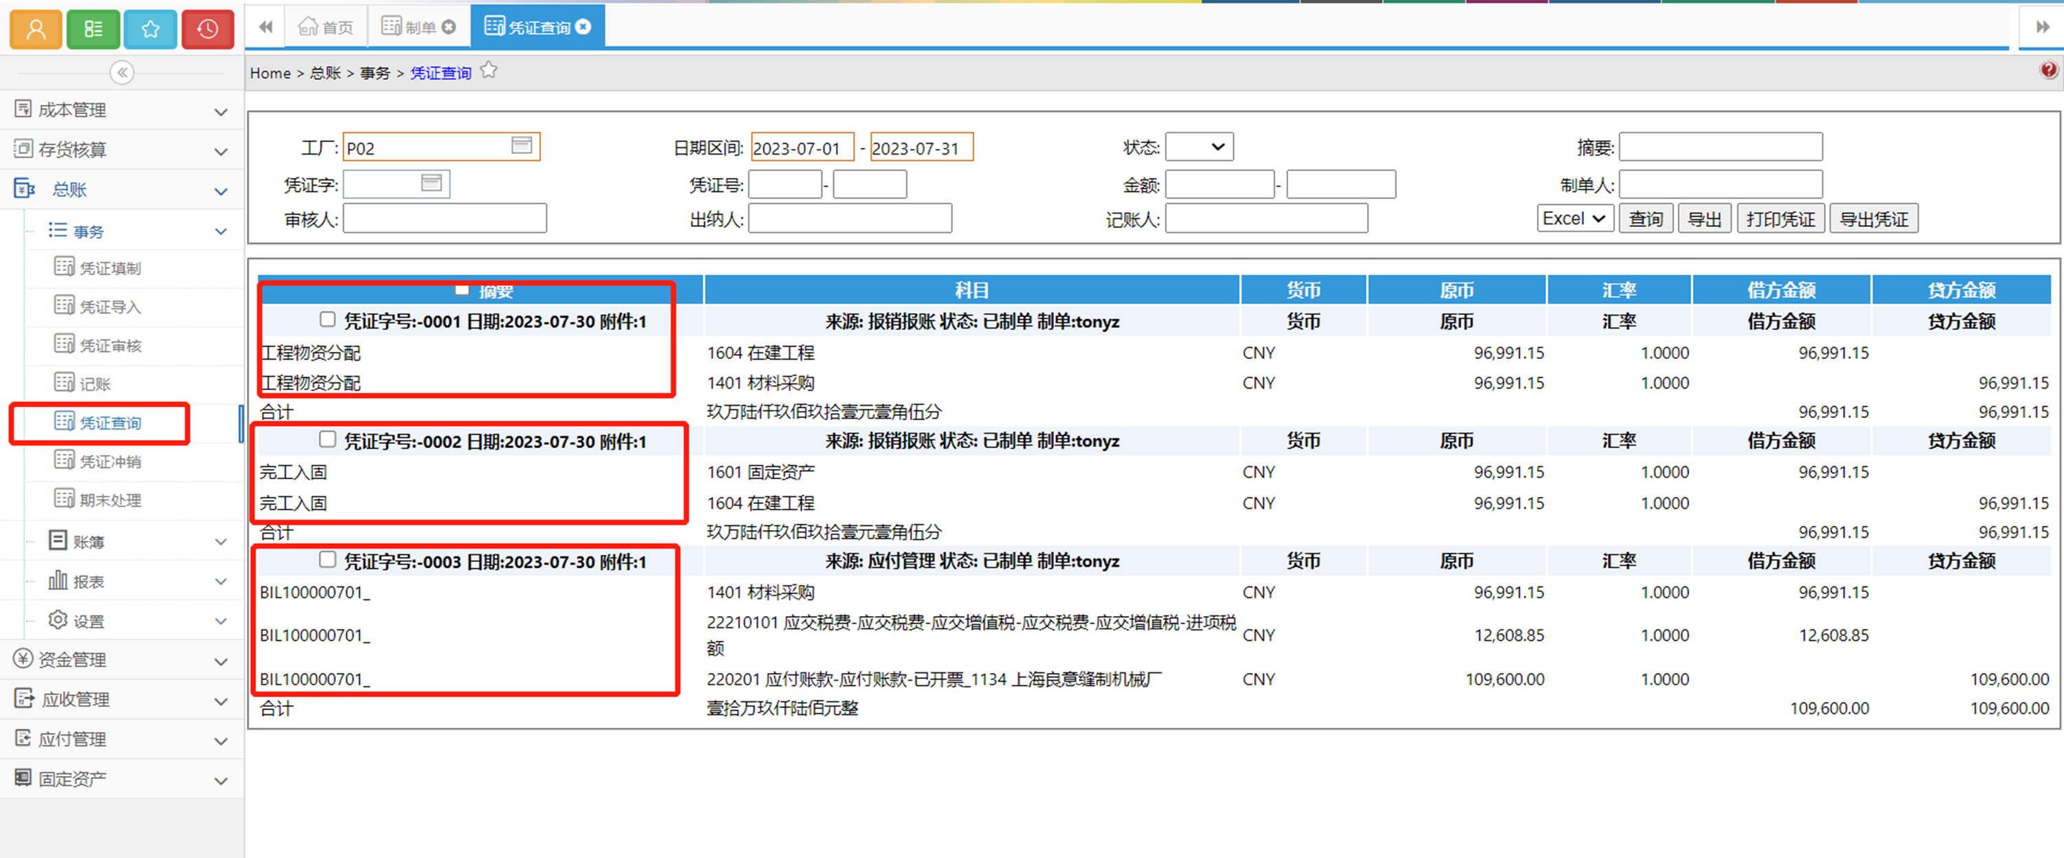Click the 导出 button
The image size is (2064, 858).
point(1704,219)
